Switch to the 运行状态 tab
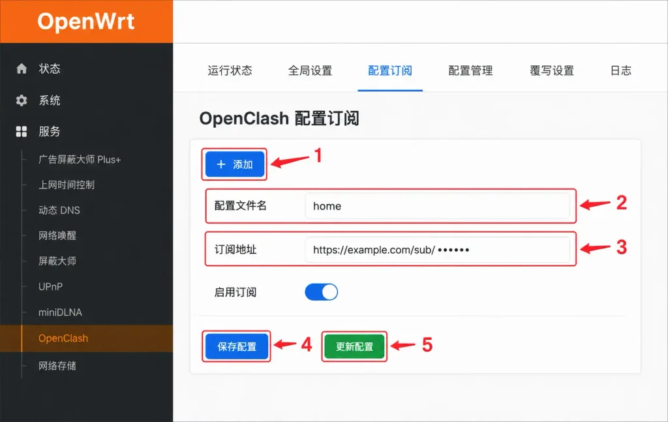The width and height of the screenshot is (668, 422). (230, 70)
